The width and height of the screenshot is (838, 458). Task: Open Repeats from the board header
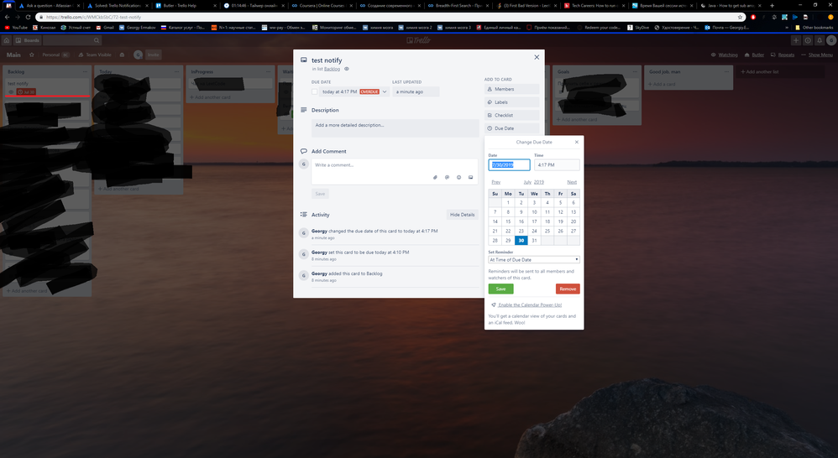[783, 55]
